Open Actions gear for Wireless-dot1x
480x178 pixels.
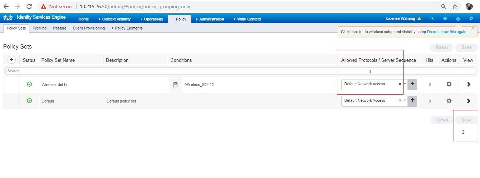point(449,84)
